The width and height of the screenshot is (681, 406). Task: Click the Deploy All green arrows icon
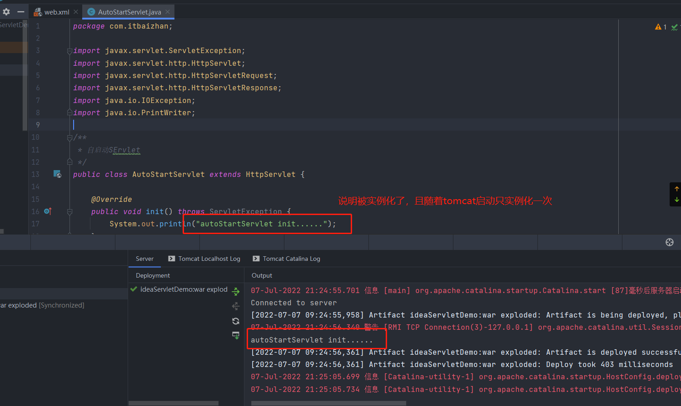(236, 292)
